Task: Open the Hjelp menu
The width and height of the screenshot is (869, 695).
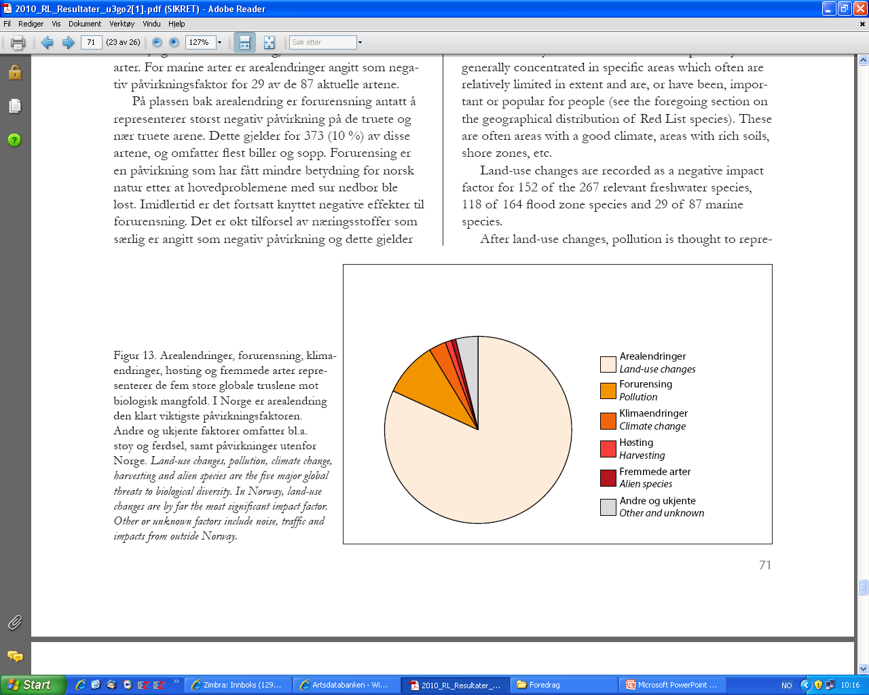Action: coord(177,24)
